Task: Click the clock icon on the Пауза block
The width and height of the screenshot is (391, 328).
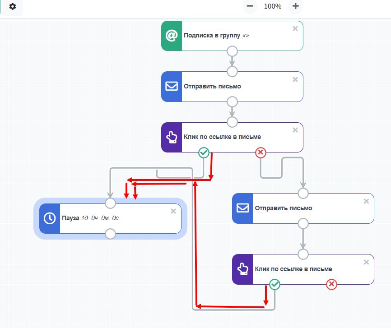Action: tap(50, 218)
